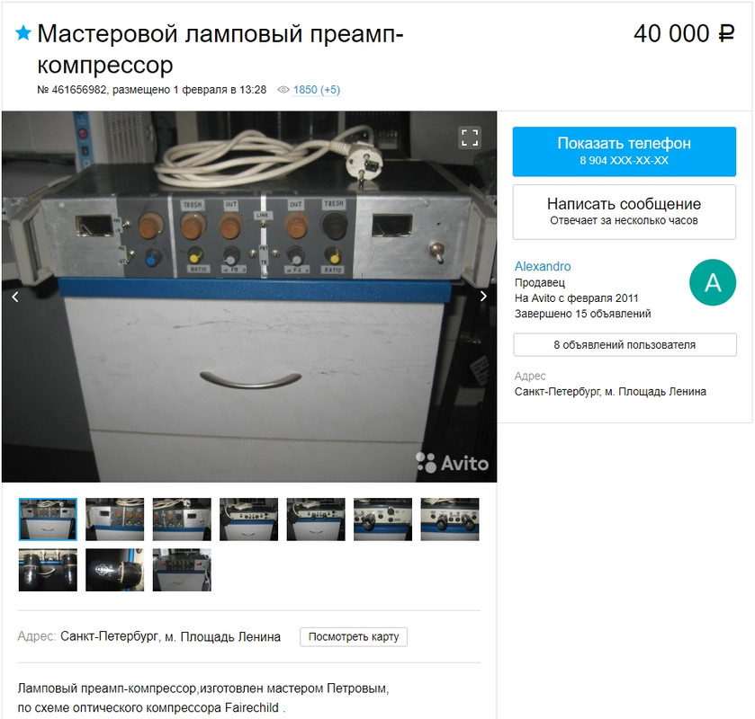Viewport: 755px width, 719px height.
Task: View 8 объявлений пользователя
Action: pos(625,345)
